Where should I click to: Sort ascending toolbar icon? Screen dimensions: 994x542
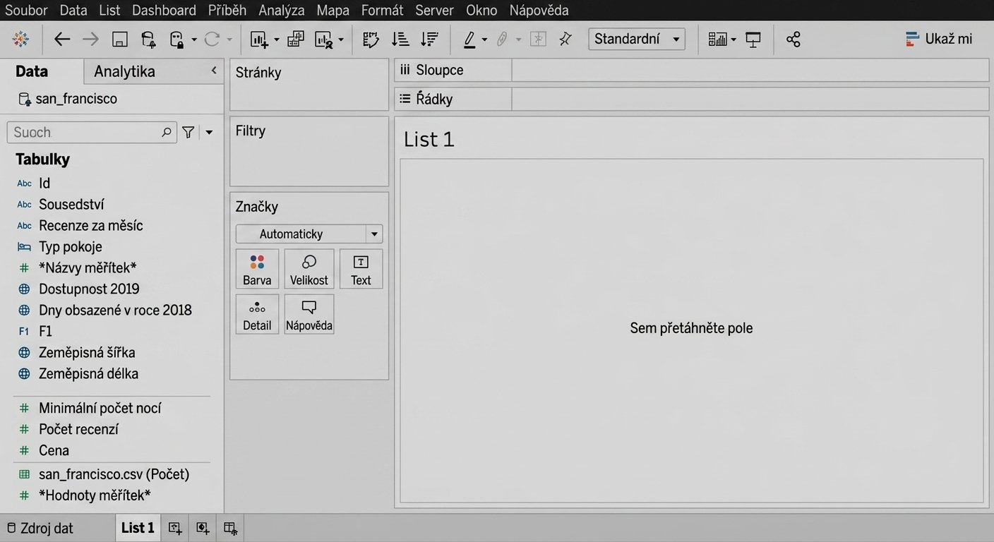coord(400,40)
